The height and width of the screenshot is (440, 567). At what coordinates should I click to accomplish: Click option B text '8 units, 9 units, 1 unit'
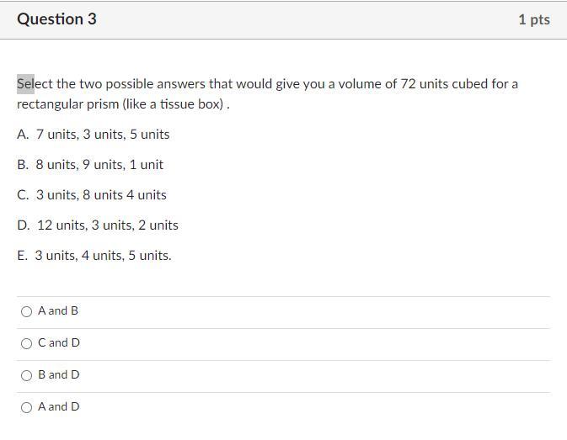tap(99, 165)
